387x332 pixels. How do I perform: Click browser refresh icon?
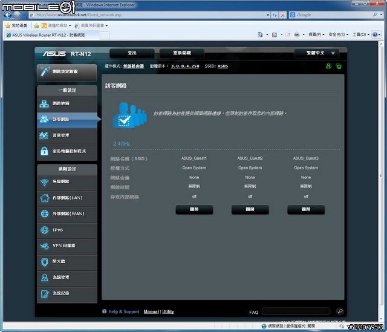[x=275, y=15]
